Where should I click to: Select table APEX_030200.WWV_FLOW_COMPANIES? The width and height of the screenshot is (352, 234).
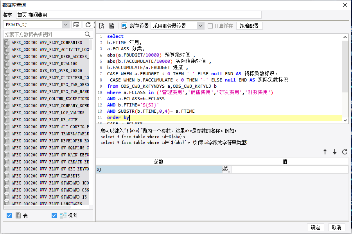coord(47,43)
